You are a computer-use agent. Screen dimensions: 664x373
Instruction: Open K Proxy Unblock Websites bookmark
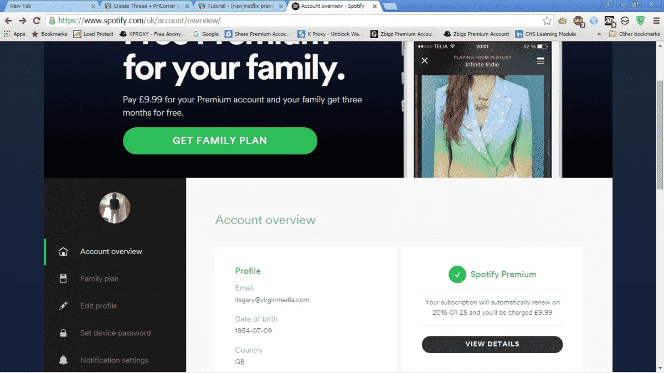(331, 34)
